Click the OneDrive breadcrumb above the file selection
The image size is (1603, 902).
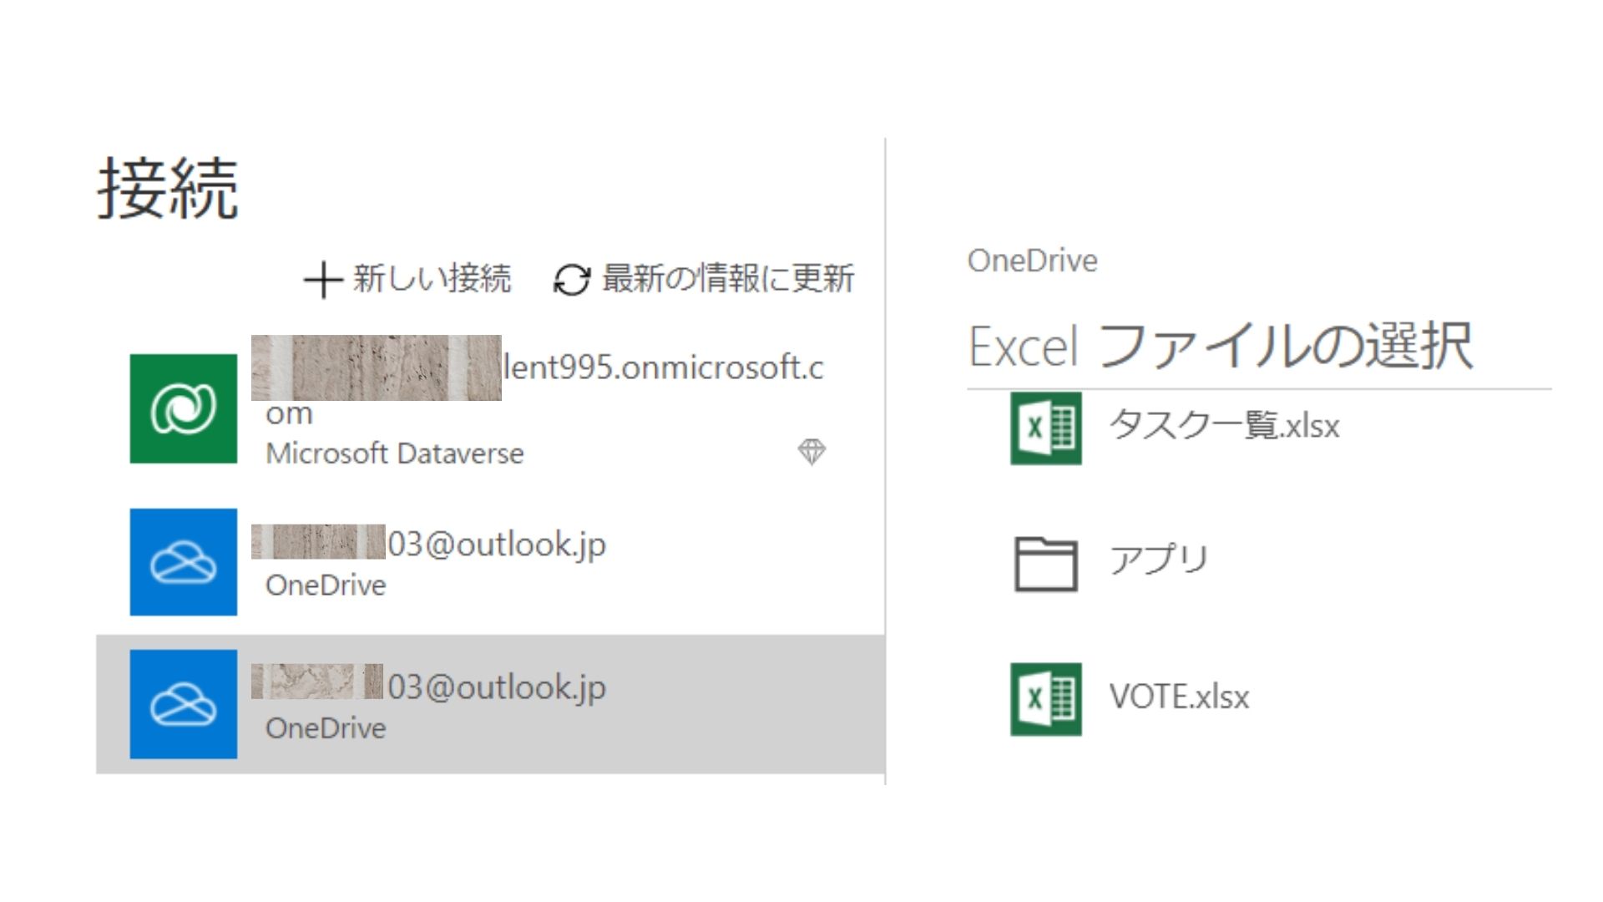click(1032, 261)
